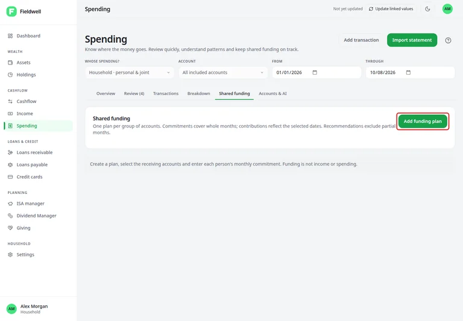This screenshot has height=321, width=463.
Task: Click the Not yet updated status text
Action: click(348, 9)
